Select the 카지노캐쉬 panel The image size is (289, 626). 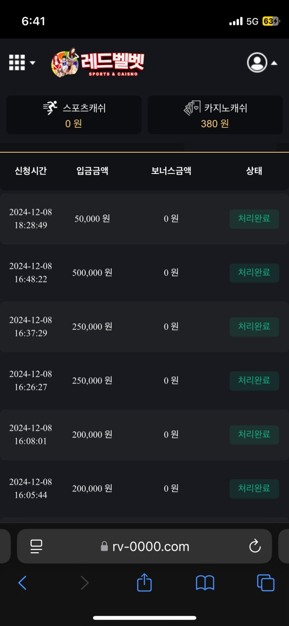pyautogui.click(x=215, y=115)
